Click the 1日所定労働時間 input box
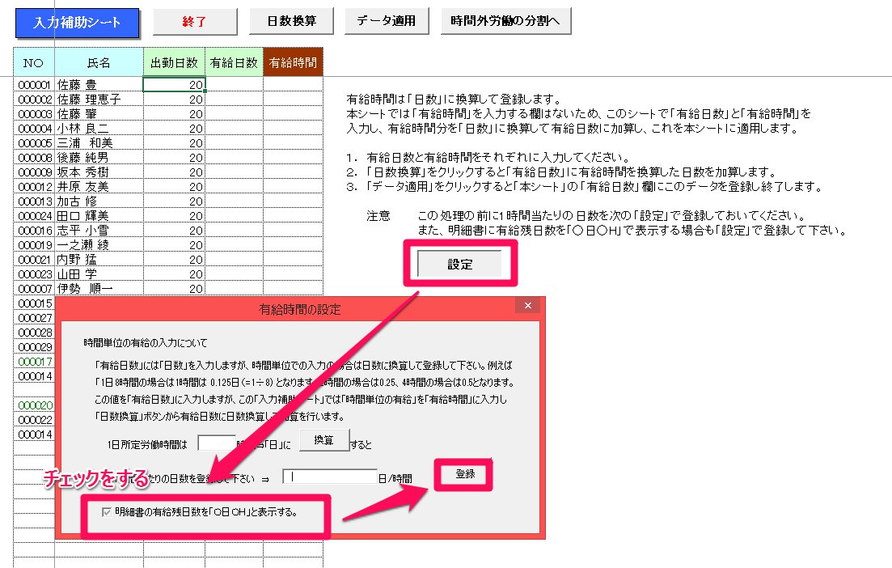892x568 pixels. [x=216, y=443]
